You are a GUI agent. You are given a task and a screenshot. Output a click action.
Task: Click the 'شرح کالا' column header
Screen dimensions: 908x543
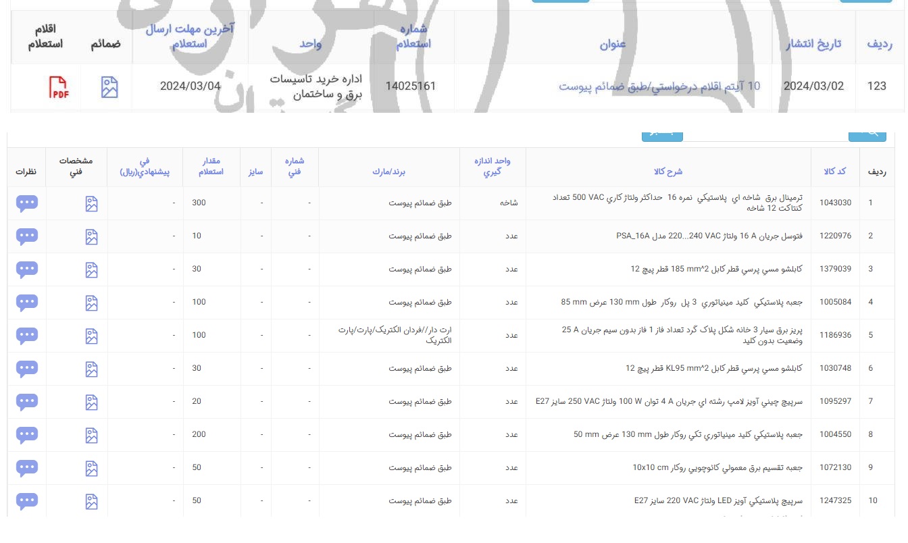click(668, 172)
